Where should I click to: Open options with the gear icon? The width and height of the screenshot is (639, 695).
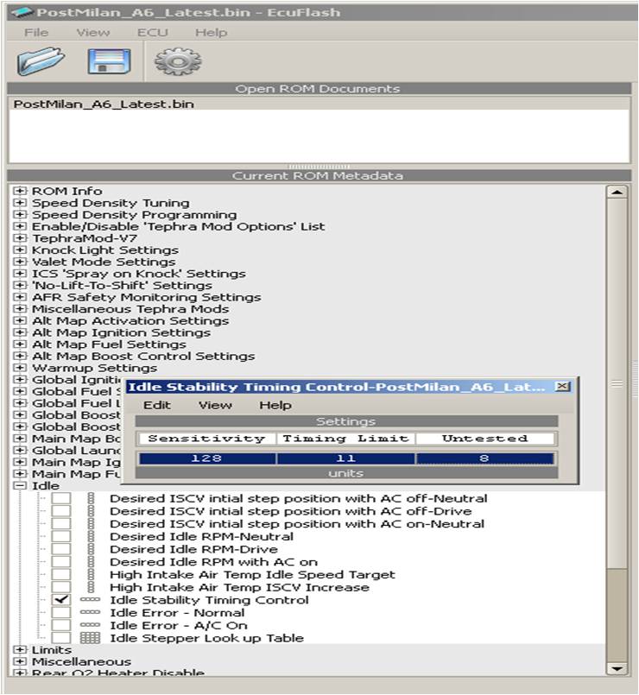pos(178,61)
